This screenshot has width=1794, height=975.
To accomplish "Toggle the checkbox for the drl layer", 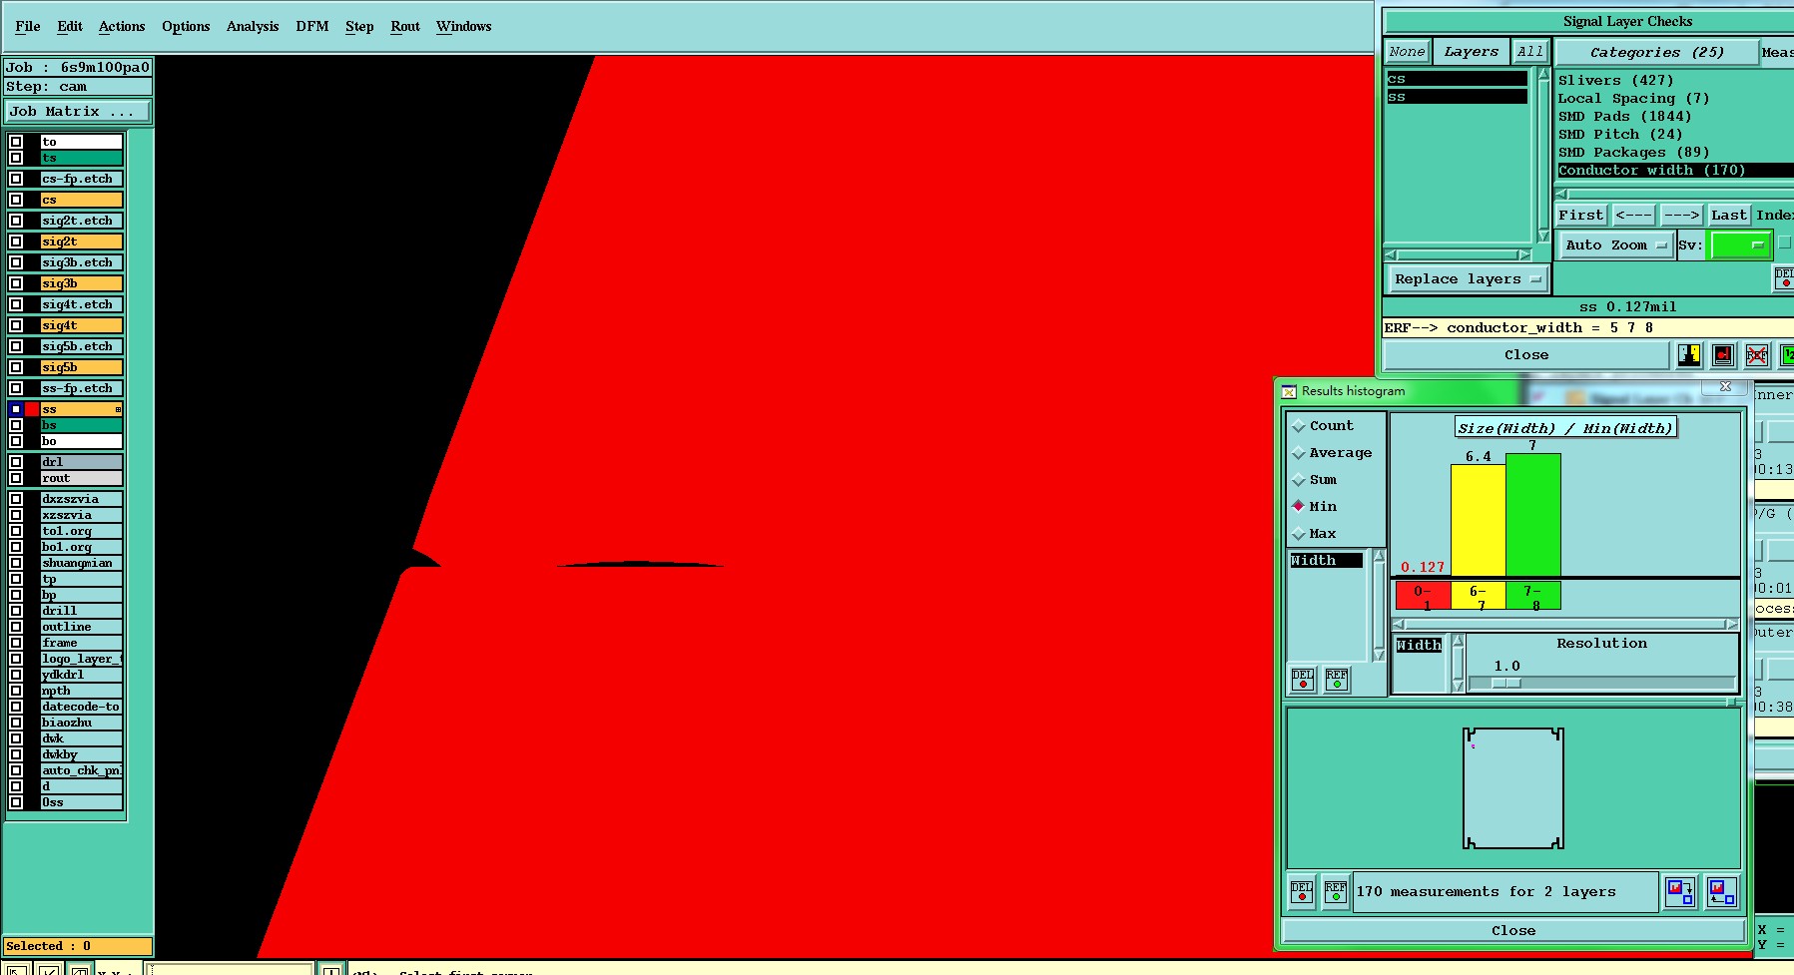I will point(16,462).
